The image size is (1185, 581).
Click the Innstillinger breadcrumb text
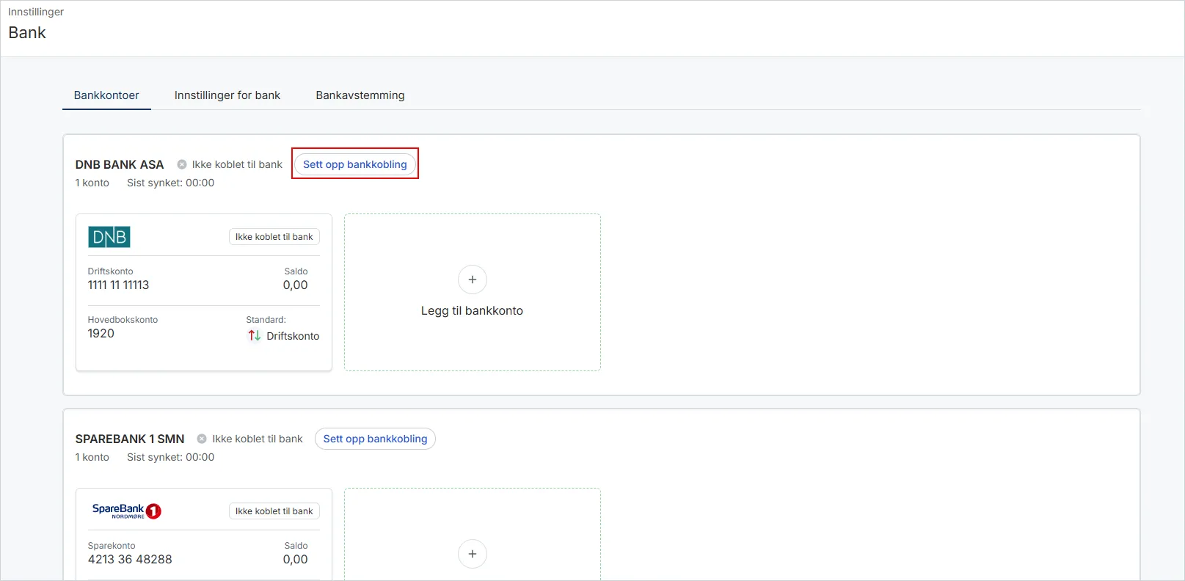(x=36, y=12)
